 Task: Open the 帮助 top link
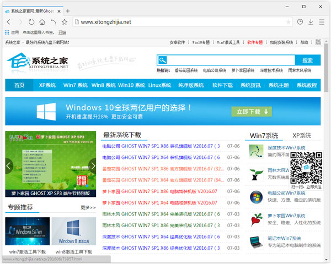tap(304, 42)
